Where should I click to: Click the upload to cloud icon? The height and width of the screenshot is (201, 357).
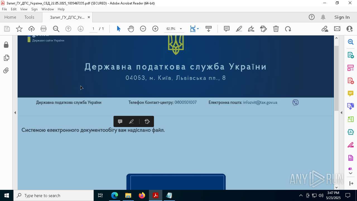(x=32, y=29)
